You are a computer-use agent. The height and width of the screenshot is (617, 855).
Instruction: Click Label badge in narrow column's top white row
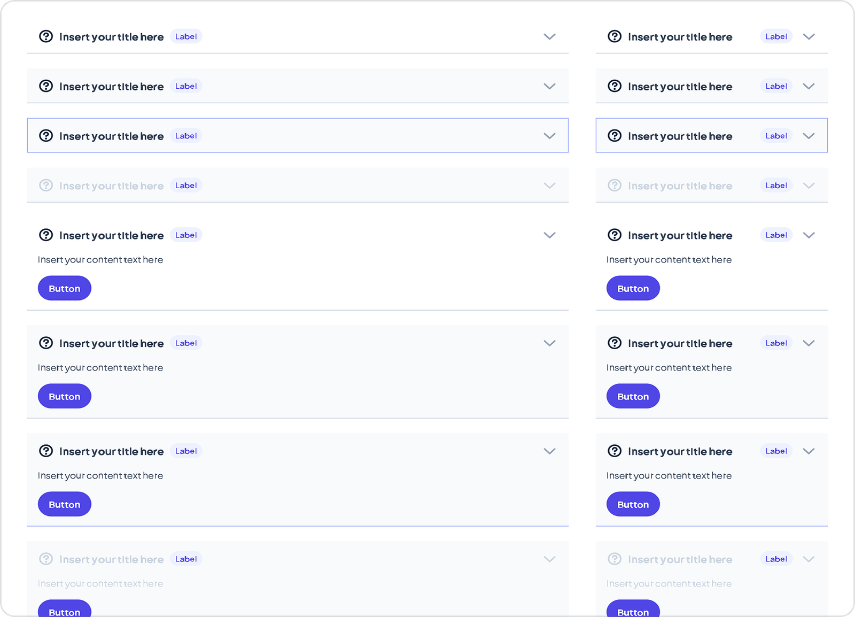(x=776, y=36)
